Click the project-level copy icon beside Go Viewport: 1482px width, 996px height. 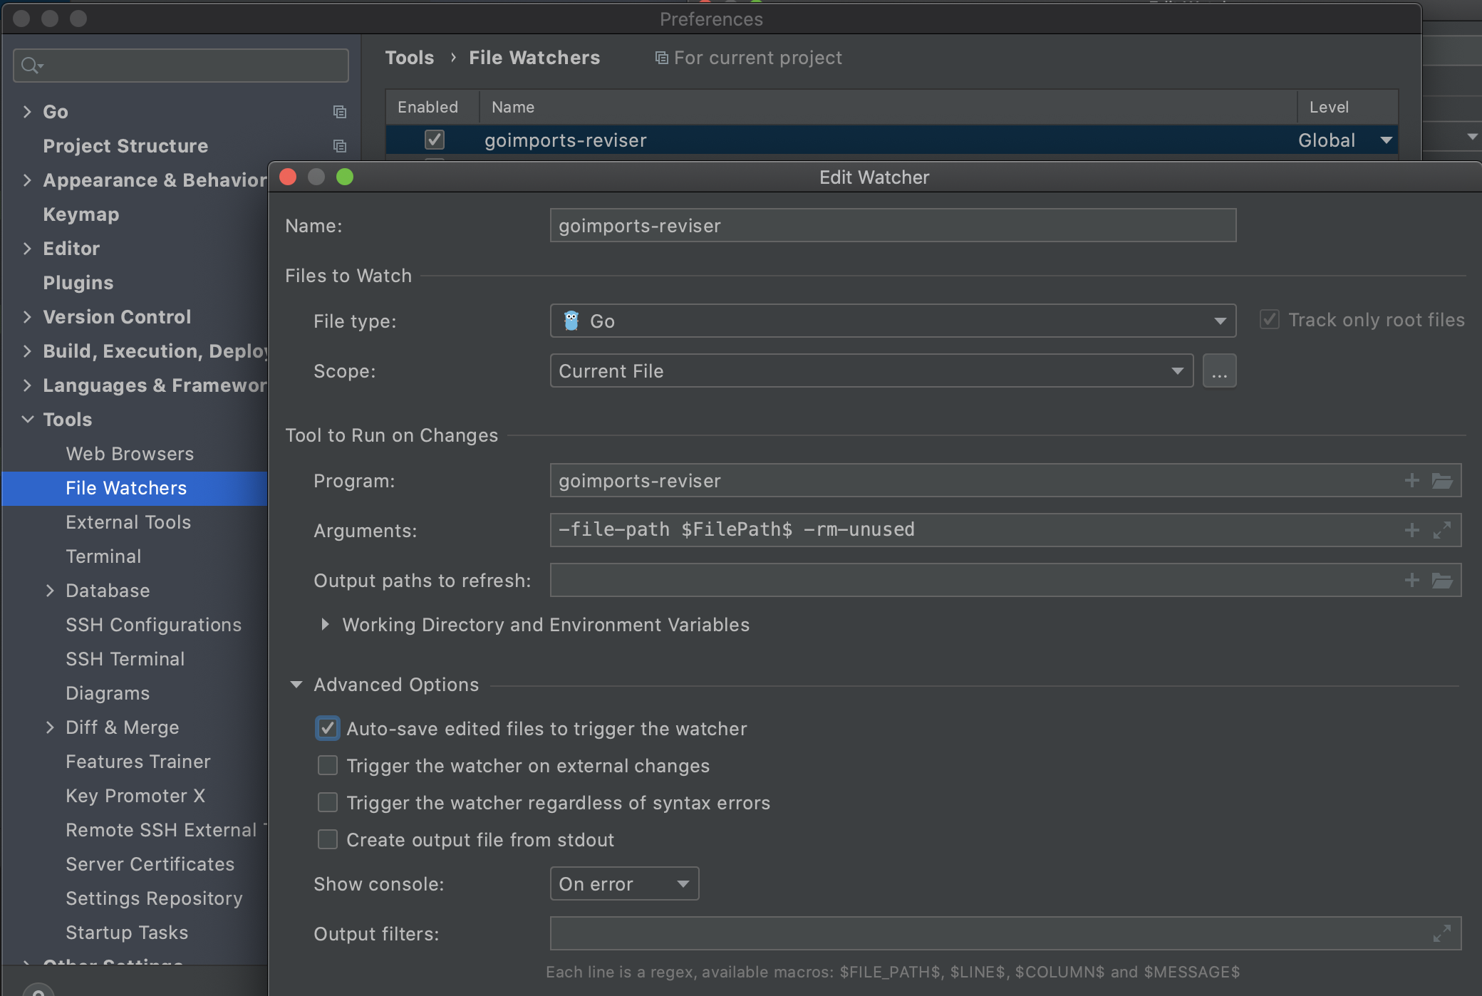point(340,112)
